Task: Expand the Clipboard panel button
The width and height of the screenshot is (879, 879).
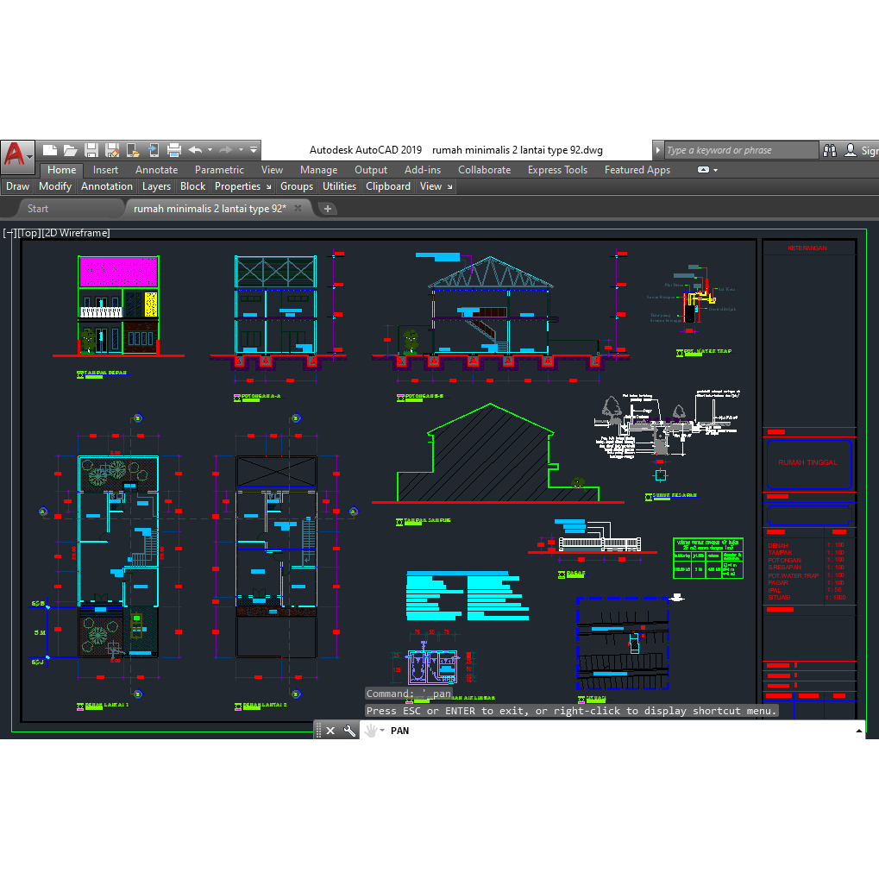Action: pyautogui.click(x=388, y=186)
